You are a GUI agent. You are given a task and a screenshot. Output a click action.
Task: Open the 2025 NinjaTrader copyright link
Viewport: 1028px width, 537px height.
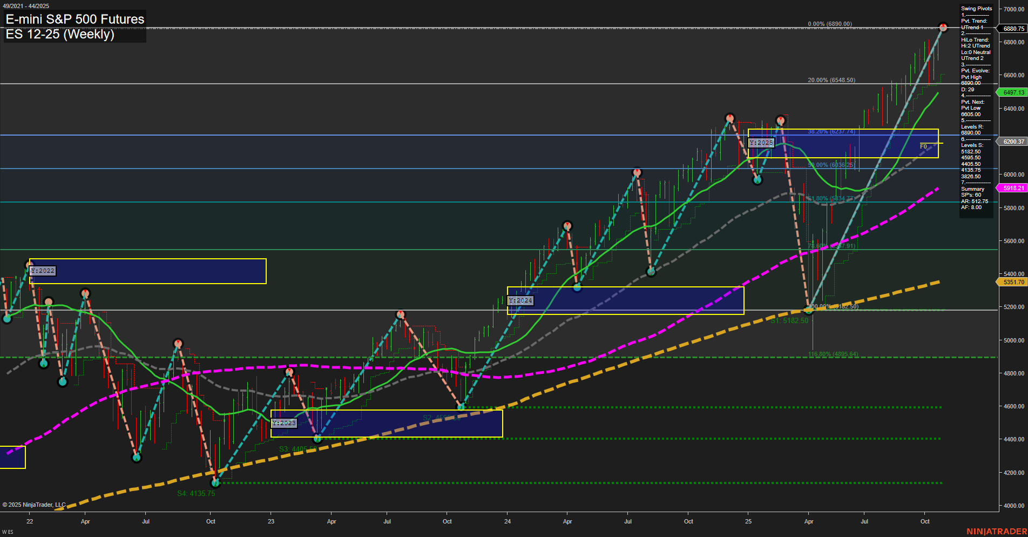coord(33,505)
